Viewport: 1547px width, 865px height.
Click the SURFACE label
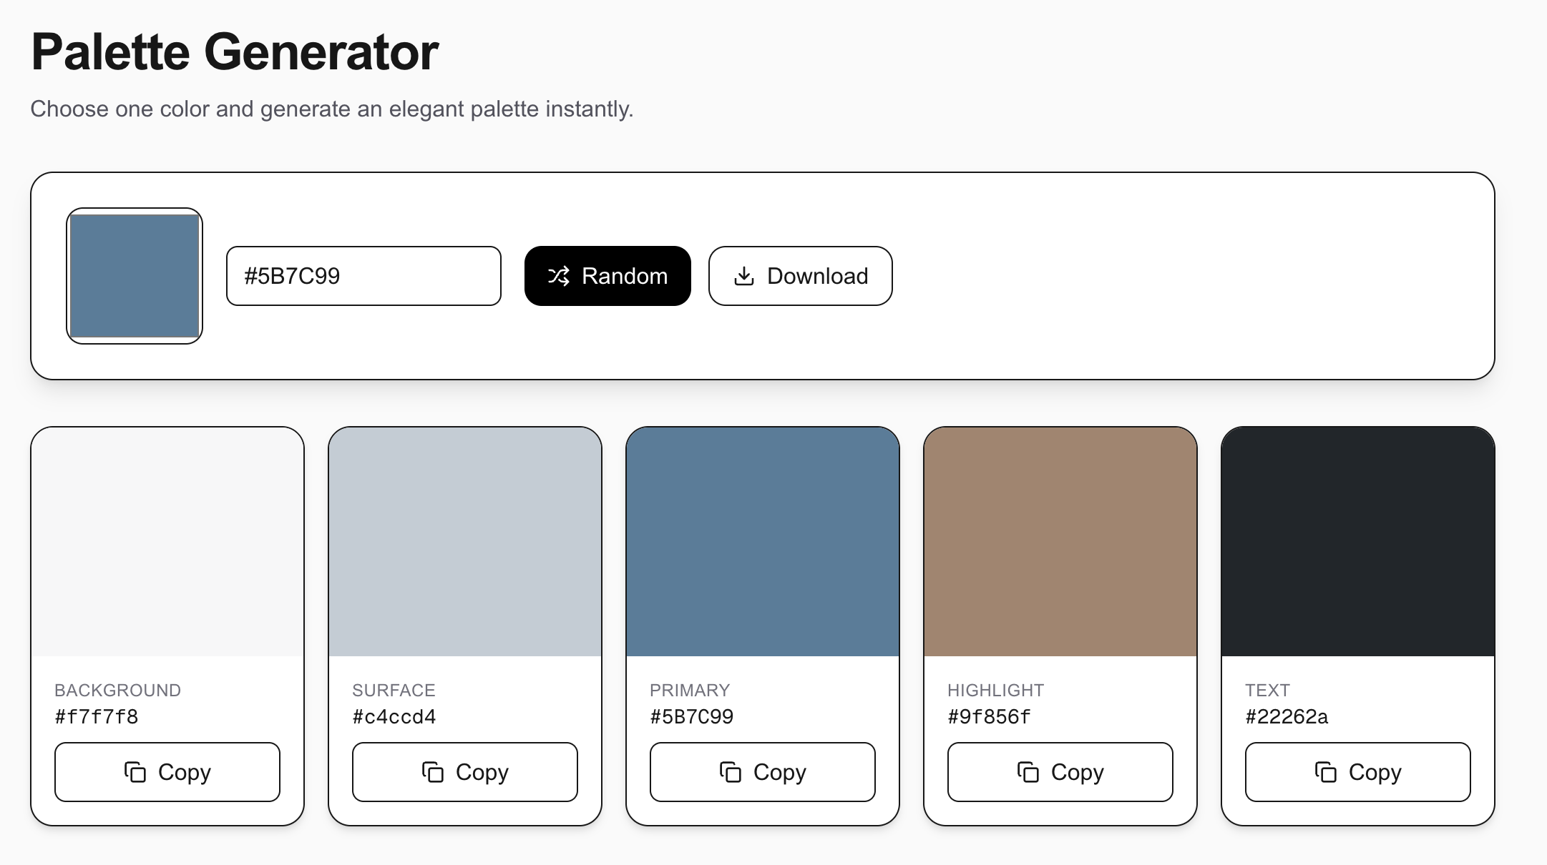point(394,690)
